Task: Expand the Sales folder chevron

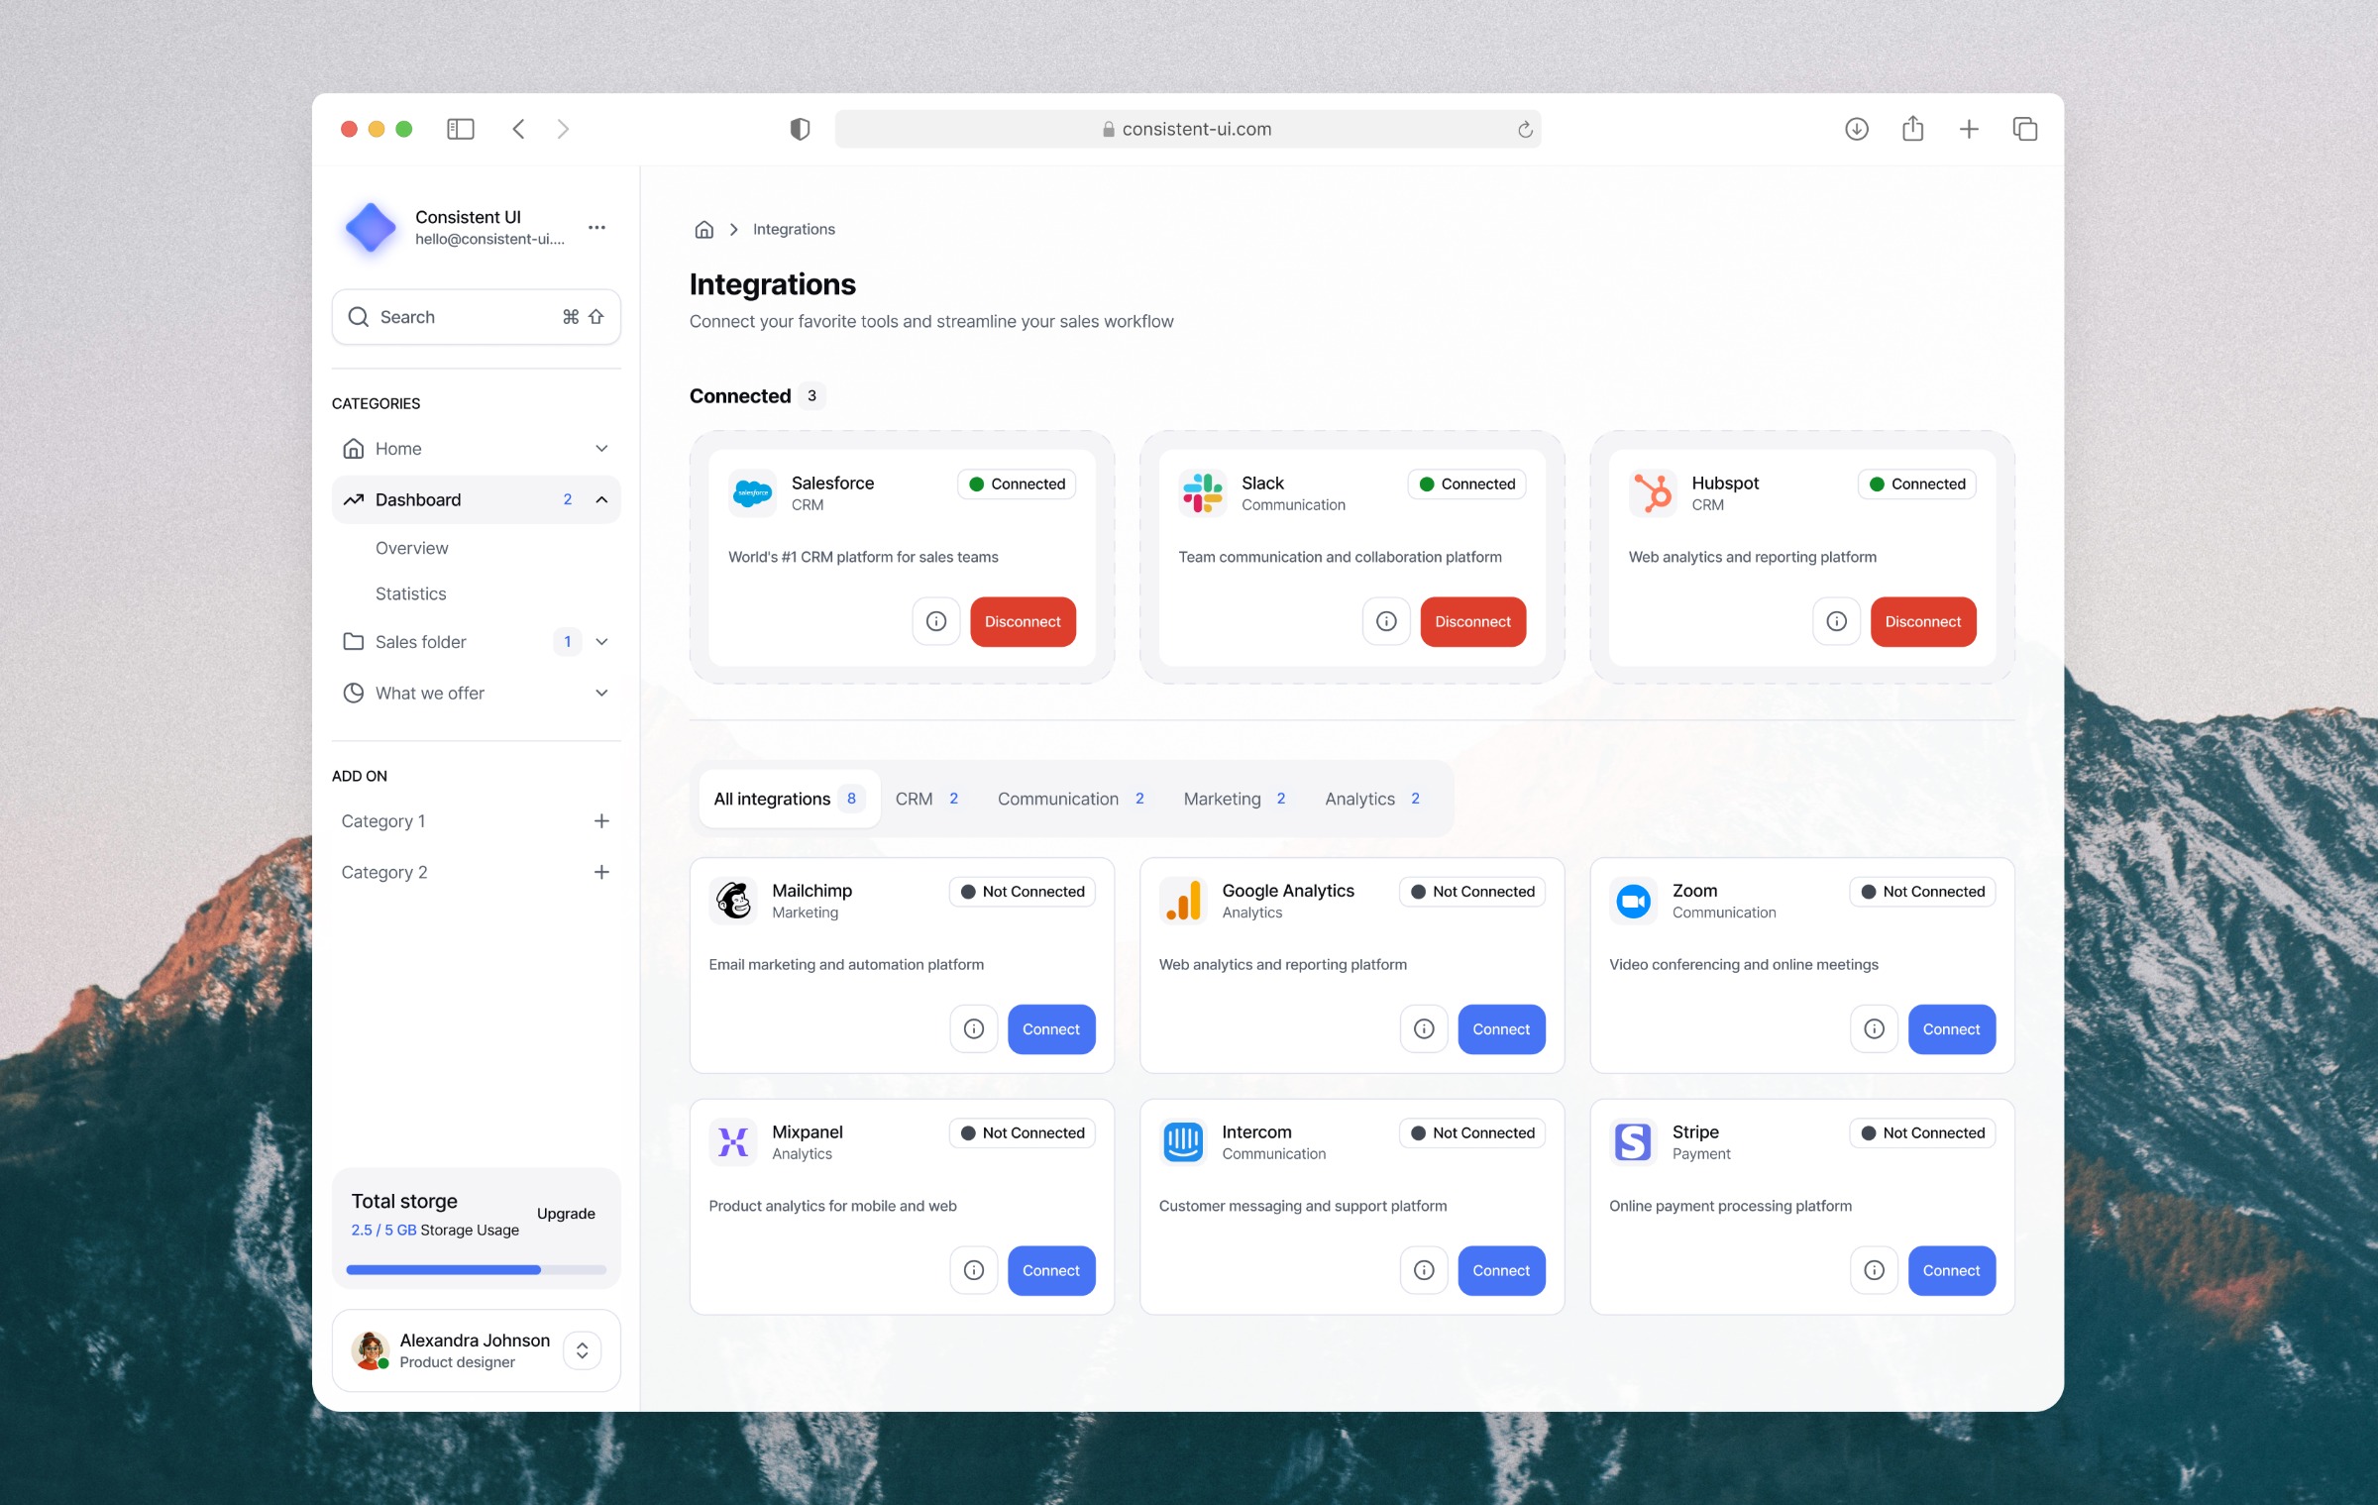Action: pyautogui.click(x=601, y=642)
